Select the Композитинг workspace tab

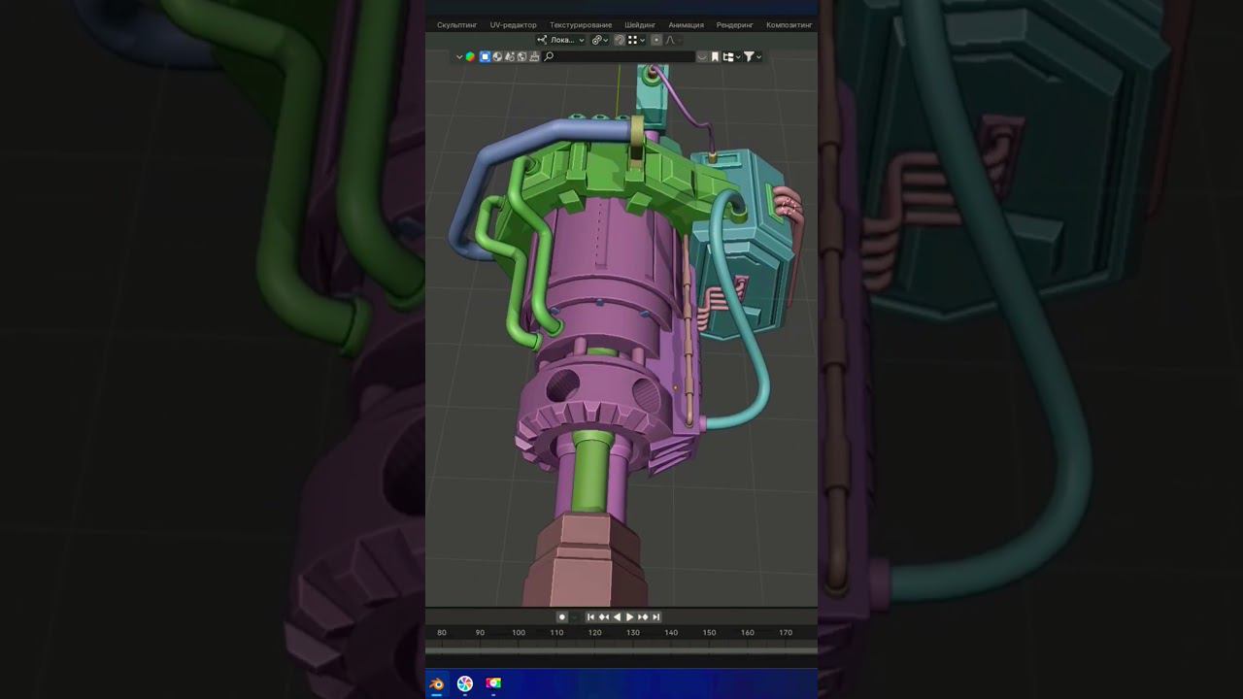coord(789,25)
